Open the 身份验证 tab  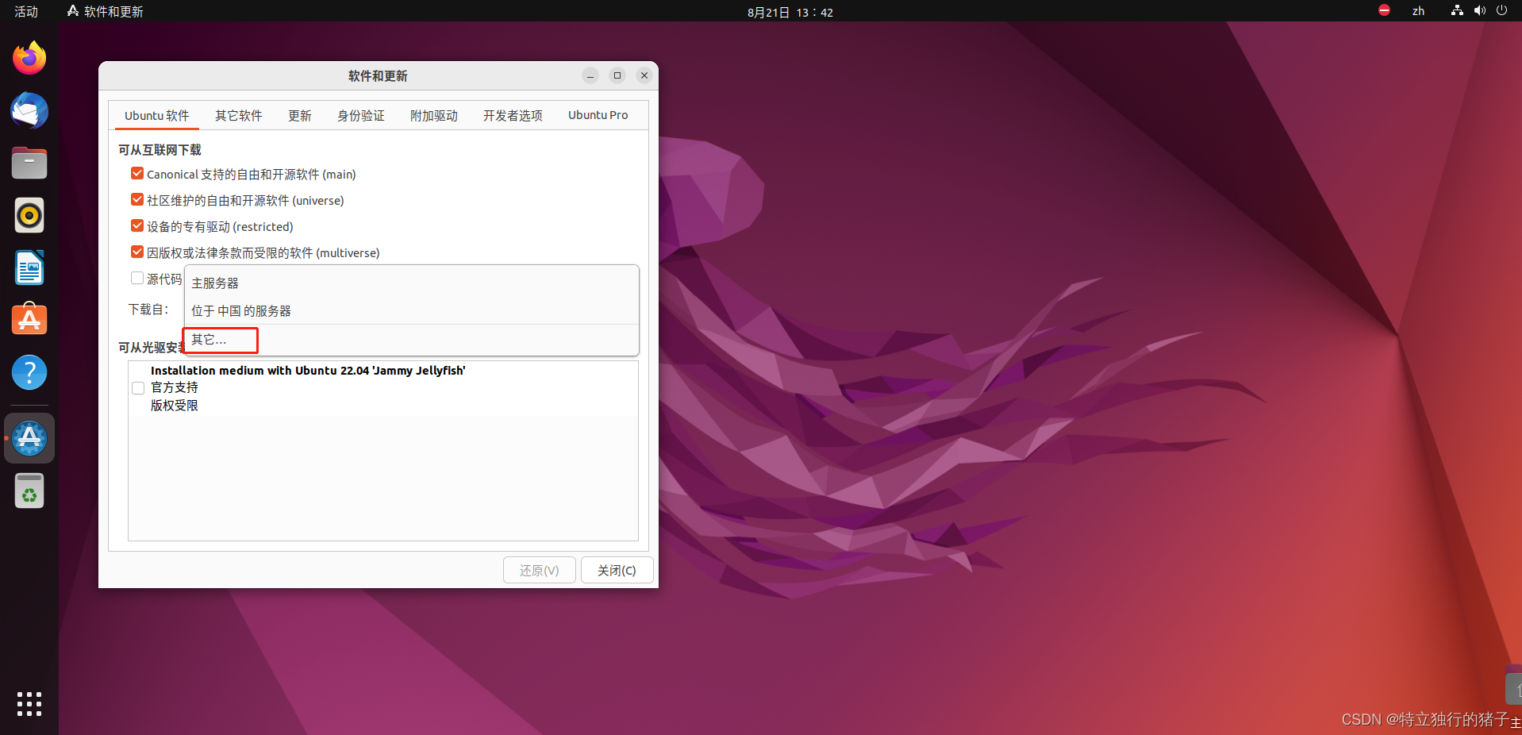tap(361, 116)
